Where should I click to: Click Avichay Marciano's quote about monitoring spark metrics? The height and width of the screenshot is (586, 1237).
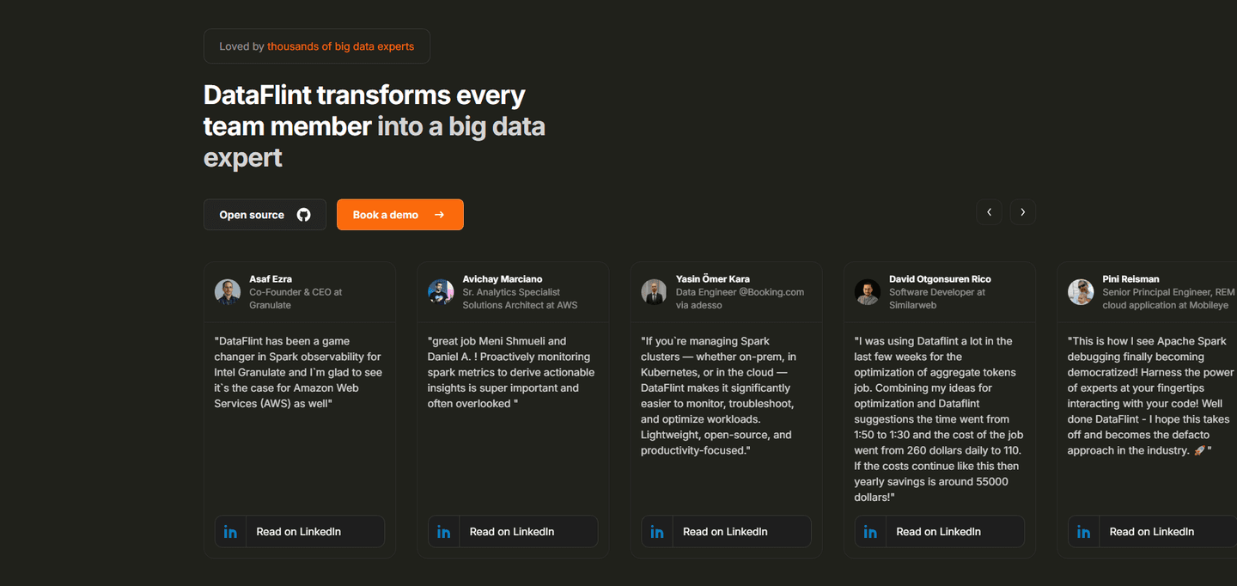click(511, 372)
